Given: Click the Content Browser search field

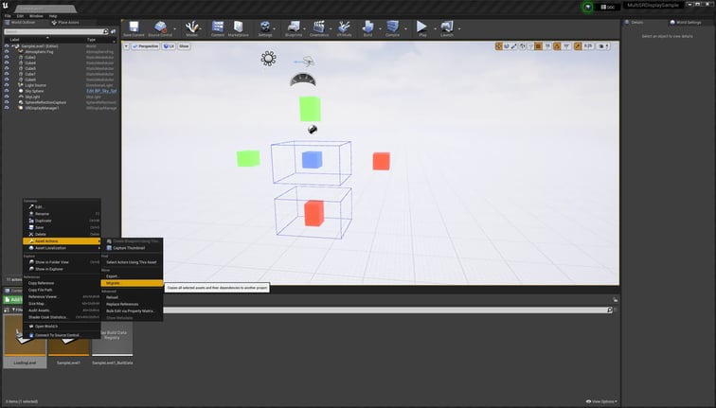Looking at the screenshot, I should click(x=385, y=310).
